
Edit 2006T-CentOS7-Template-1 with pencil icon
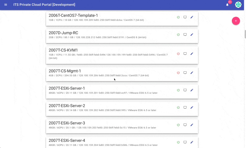point(192,17)
